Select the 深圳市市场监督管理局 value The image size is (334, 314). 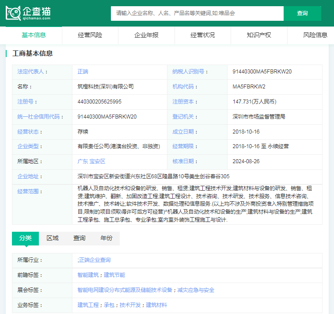pyautogui.click(x=259, y=117)
